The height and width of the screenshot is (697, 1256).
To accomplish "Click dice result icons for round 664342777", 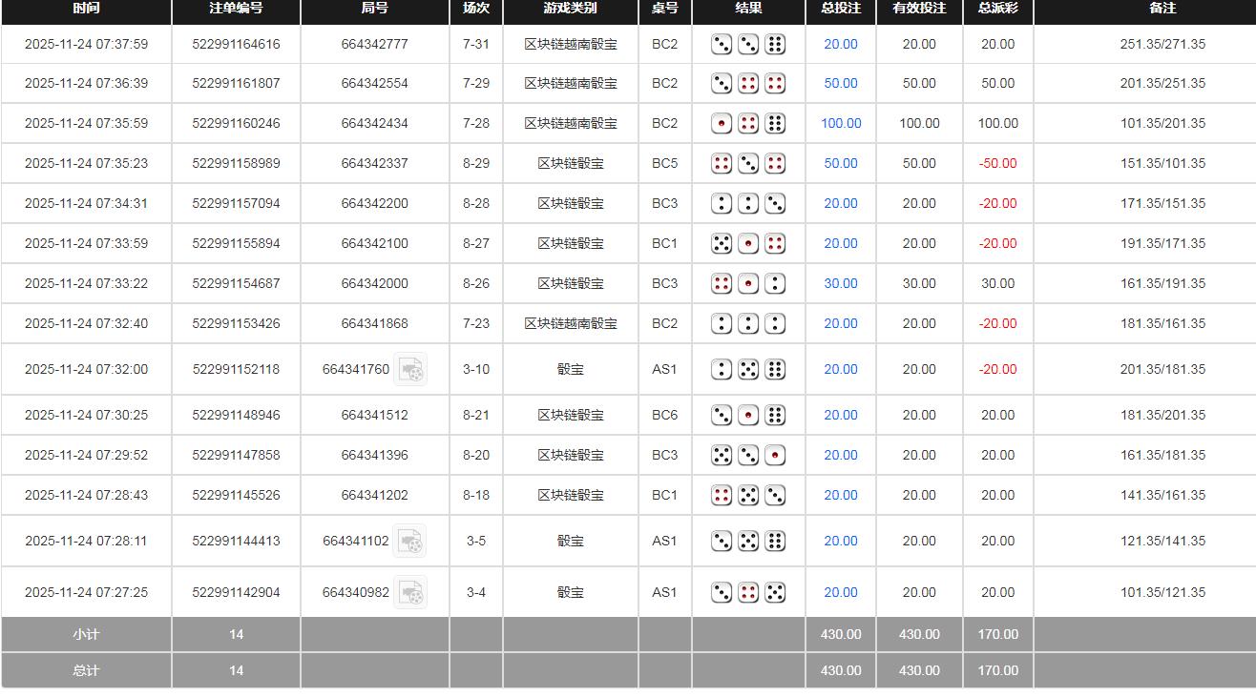I will [x=748, y=44].
